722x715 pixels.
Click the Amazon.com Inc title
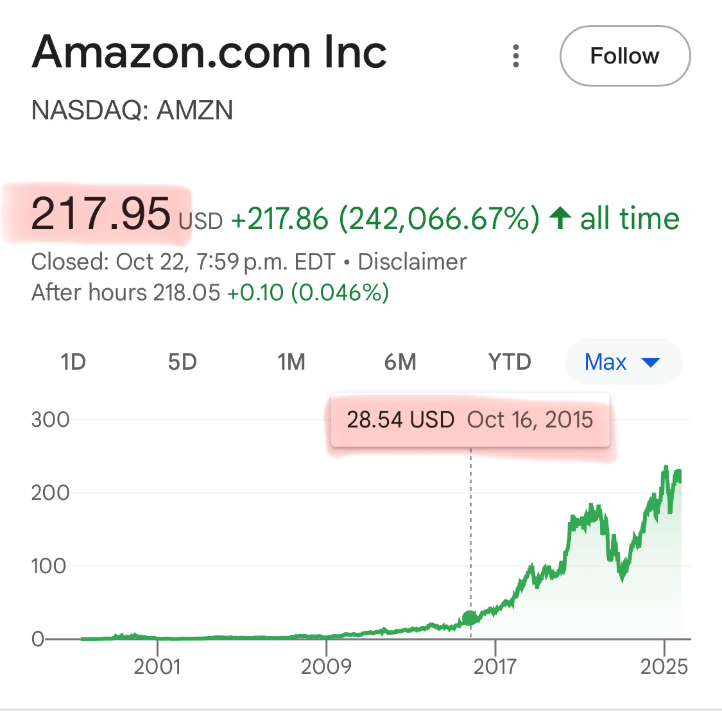tap(209, 52)
